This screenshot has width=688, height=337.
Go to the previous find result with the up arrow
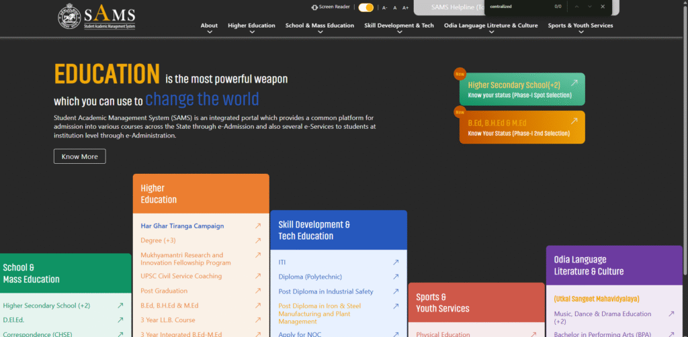[x=576, y=7]
